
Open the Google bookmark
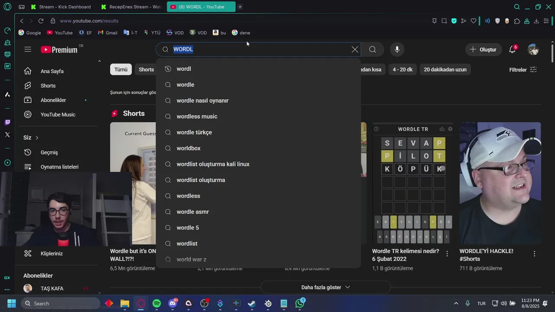tap(30, 32)
